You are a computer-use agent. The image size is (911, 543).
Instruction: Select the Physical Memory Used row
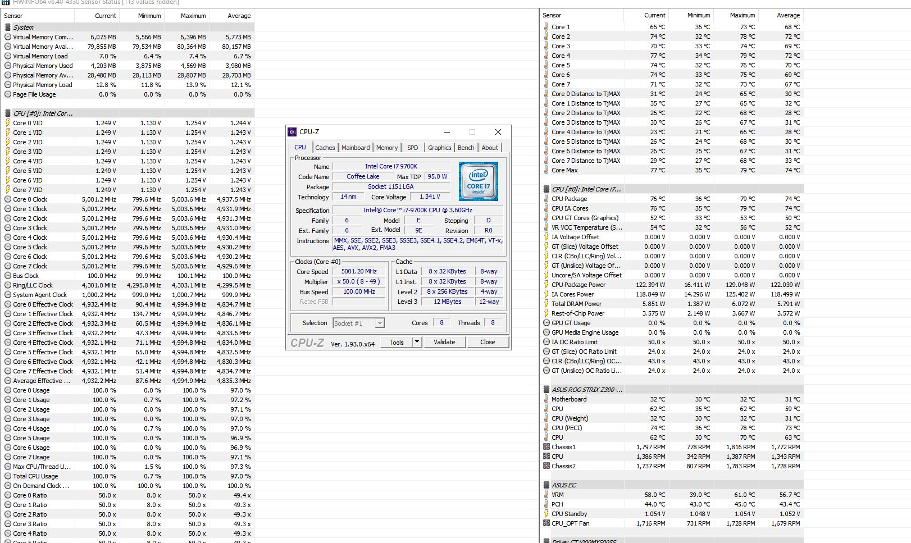point(128,66)
